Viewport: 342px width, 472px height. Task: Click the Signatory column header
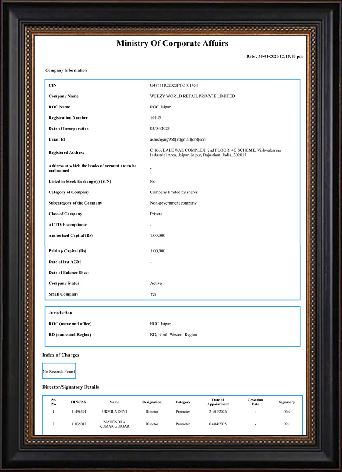(x=287, y=402)
